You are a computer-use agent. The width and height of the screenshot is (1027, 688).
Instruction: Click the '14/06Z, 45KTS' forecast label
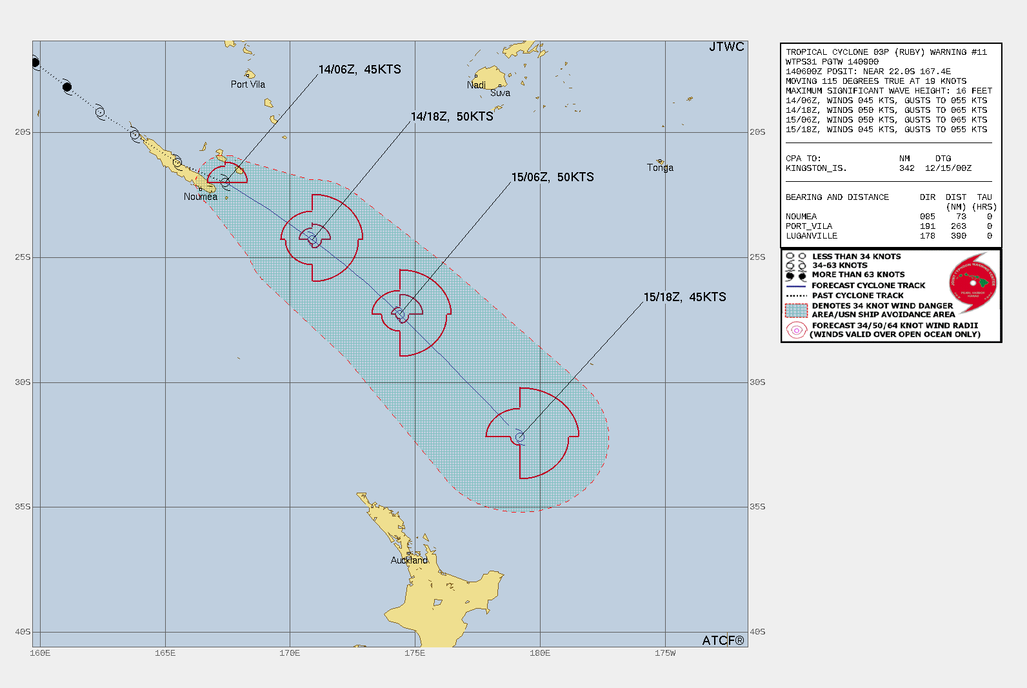pyautogui.click(x=360, y=70)
